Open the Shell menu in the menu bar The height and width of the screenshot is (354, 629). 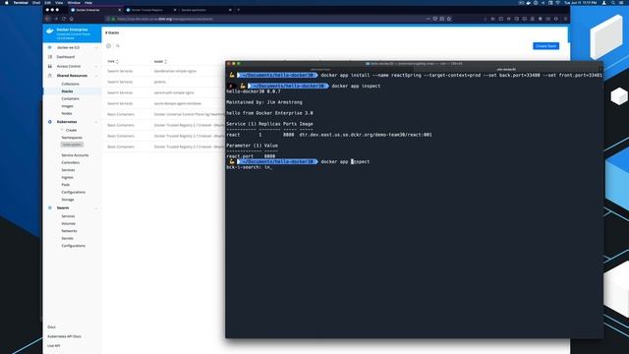point(36,2)
